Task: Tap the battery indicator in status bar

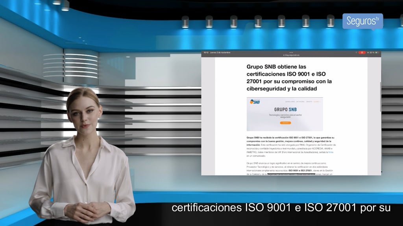Action: [377, 53]
